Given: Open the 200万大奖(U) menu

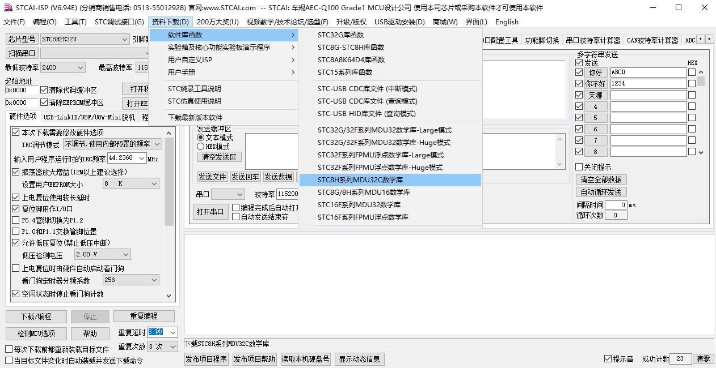Looking at the screenshot, I should [x=218, y=22].
